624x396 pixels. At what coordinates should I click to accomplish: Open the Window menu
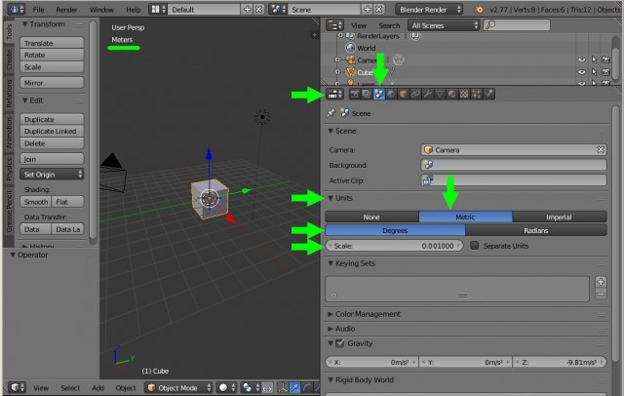coord(101,10)
